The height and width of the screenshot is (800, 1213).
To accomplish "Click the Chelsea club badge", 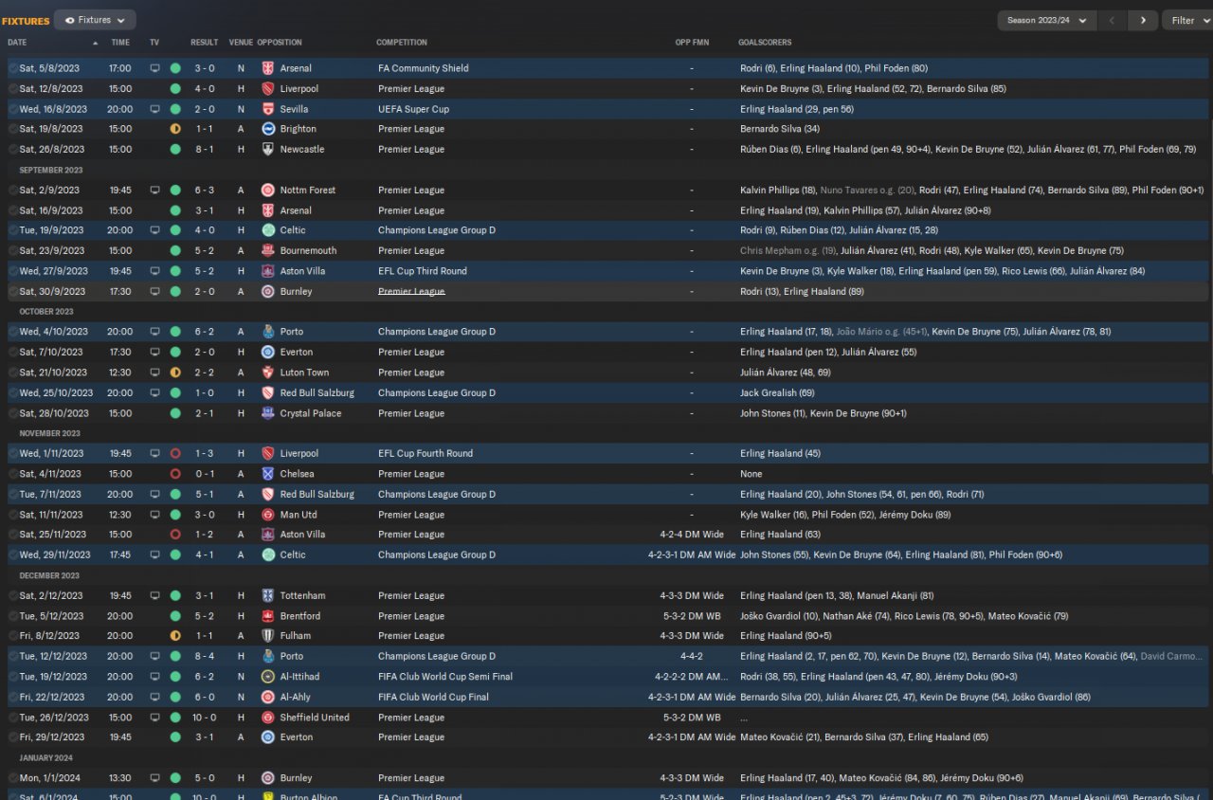I will pyautogui.click(x=268, y=474).
